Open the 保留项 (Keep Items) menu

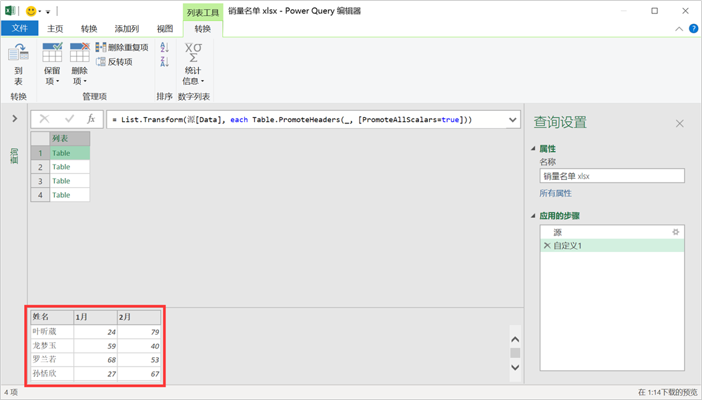(52, 65)
